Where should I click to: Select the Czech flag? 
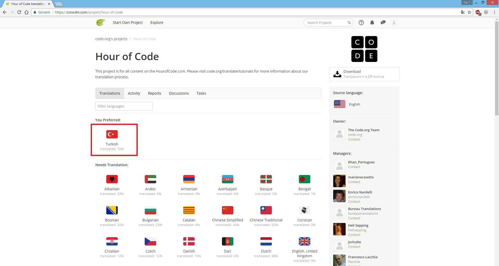(150, 241)
